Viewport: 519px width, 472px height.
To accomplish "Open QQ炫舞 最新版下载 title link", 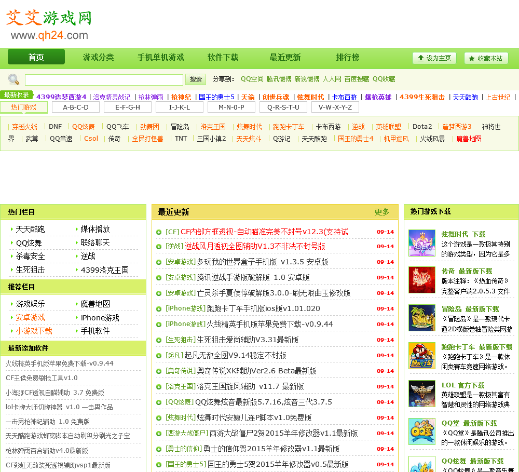I will (473, 461).
